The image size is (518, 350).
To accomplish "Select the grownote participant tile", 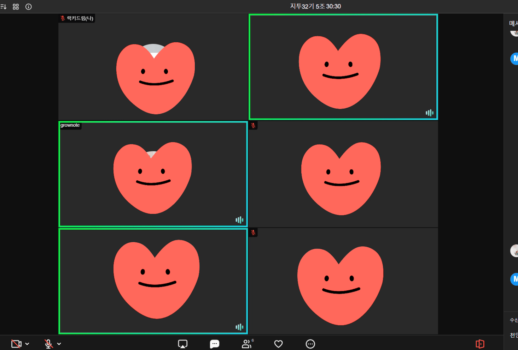I will pos(153,174).
